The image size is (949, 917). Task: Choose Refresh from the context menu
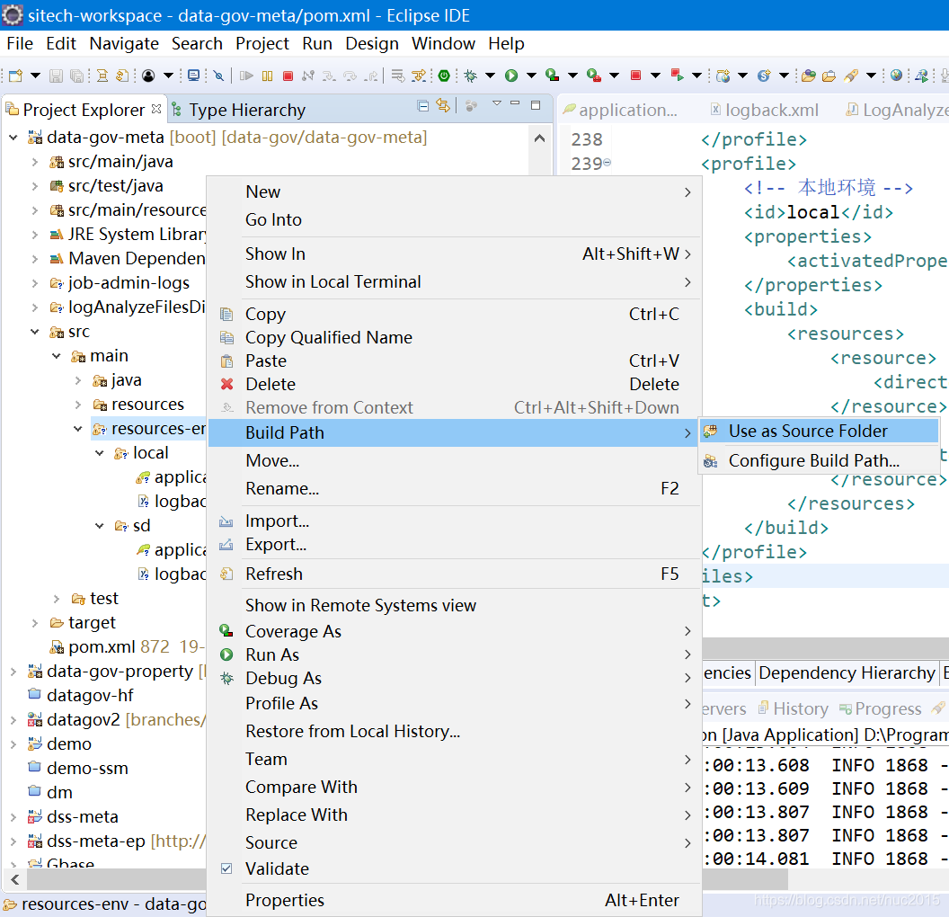(455, 574)
